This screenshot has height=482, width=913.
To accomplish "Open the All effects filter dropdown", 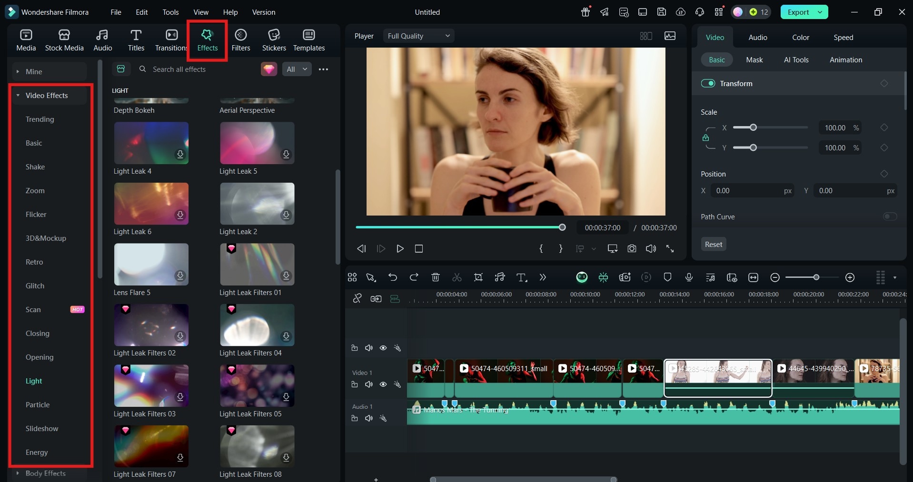I will pyautogui.click(x=297, y=69).
